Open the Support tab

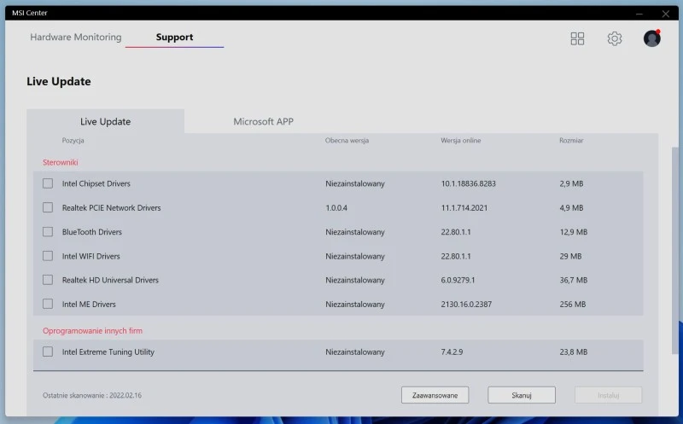coord(174,38)
